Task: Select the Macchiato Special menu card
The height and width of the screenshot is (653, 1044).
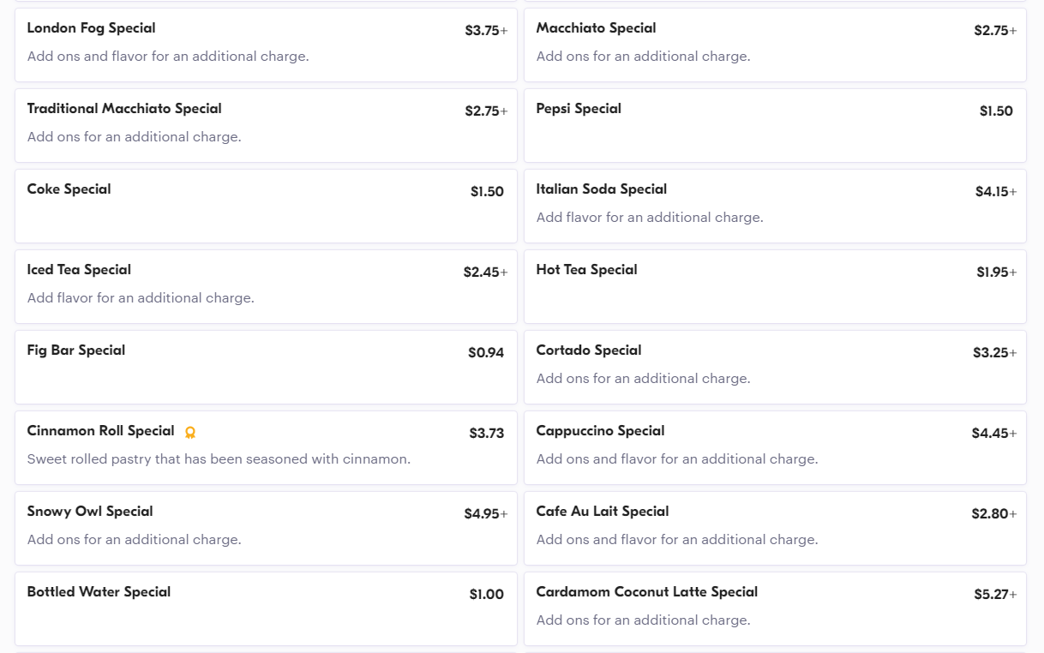Action: click(x=775, y=45)
